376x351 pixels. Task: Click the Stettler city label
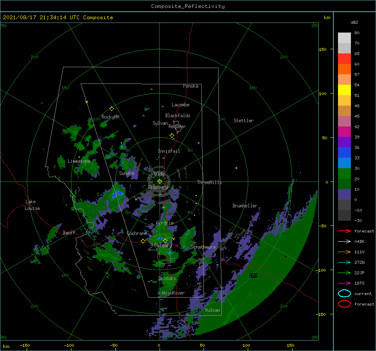[244, 121]
